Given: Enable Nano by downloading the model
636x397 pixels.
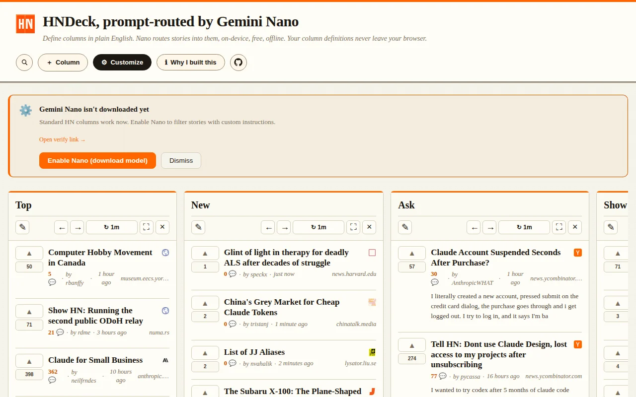Looking at the screenshot, I should point(97,161).
